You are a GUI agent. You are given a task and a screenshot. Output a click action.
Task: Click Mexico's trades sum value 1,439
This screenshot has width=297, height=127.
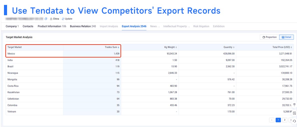[117, 54]
